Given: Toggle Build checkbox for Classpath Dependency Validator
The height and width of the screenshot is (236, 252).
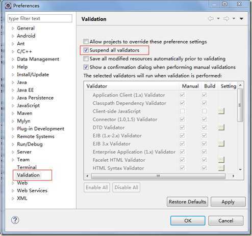Looking at the screenshot, I should click(205, 103).
